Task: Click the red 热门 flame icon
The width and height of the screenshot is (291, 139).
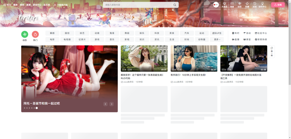Action: [35, 34]
